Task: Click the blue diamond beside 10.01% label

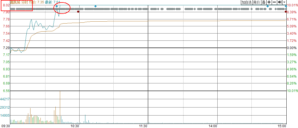Action: pyautogui.click(x=286, y=6)
